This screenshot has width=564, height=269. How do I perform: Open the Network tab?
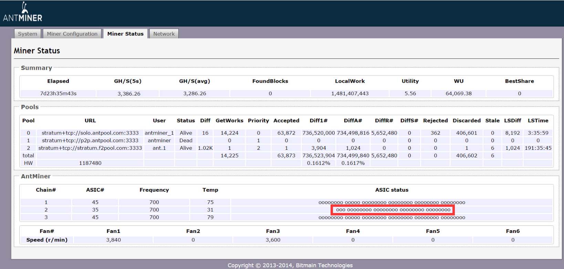click(x=164, y=34)
